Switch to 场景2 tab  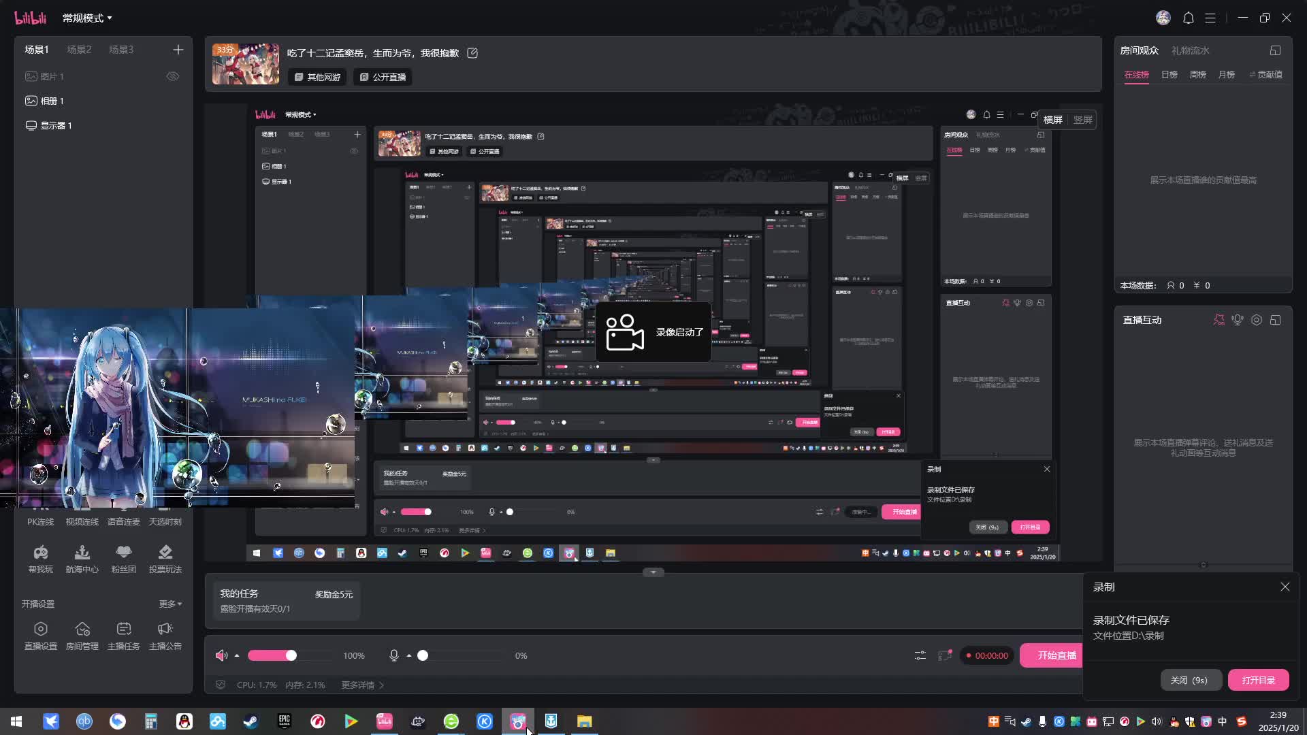click(x=79, y=50)
